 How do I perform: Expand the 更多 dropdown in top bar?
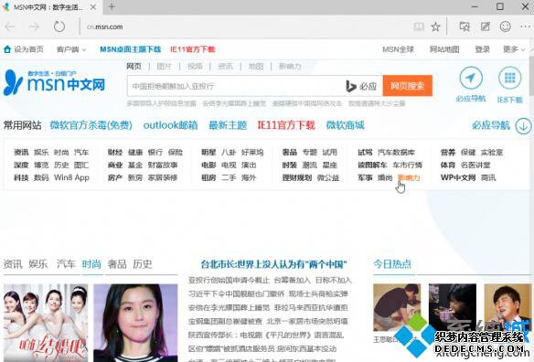(x=514, y=49)
